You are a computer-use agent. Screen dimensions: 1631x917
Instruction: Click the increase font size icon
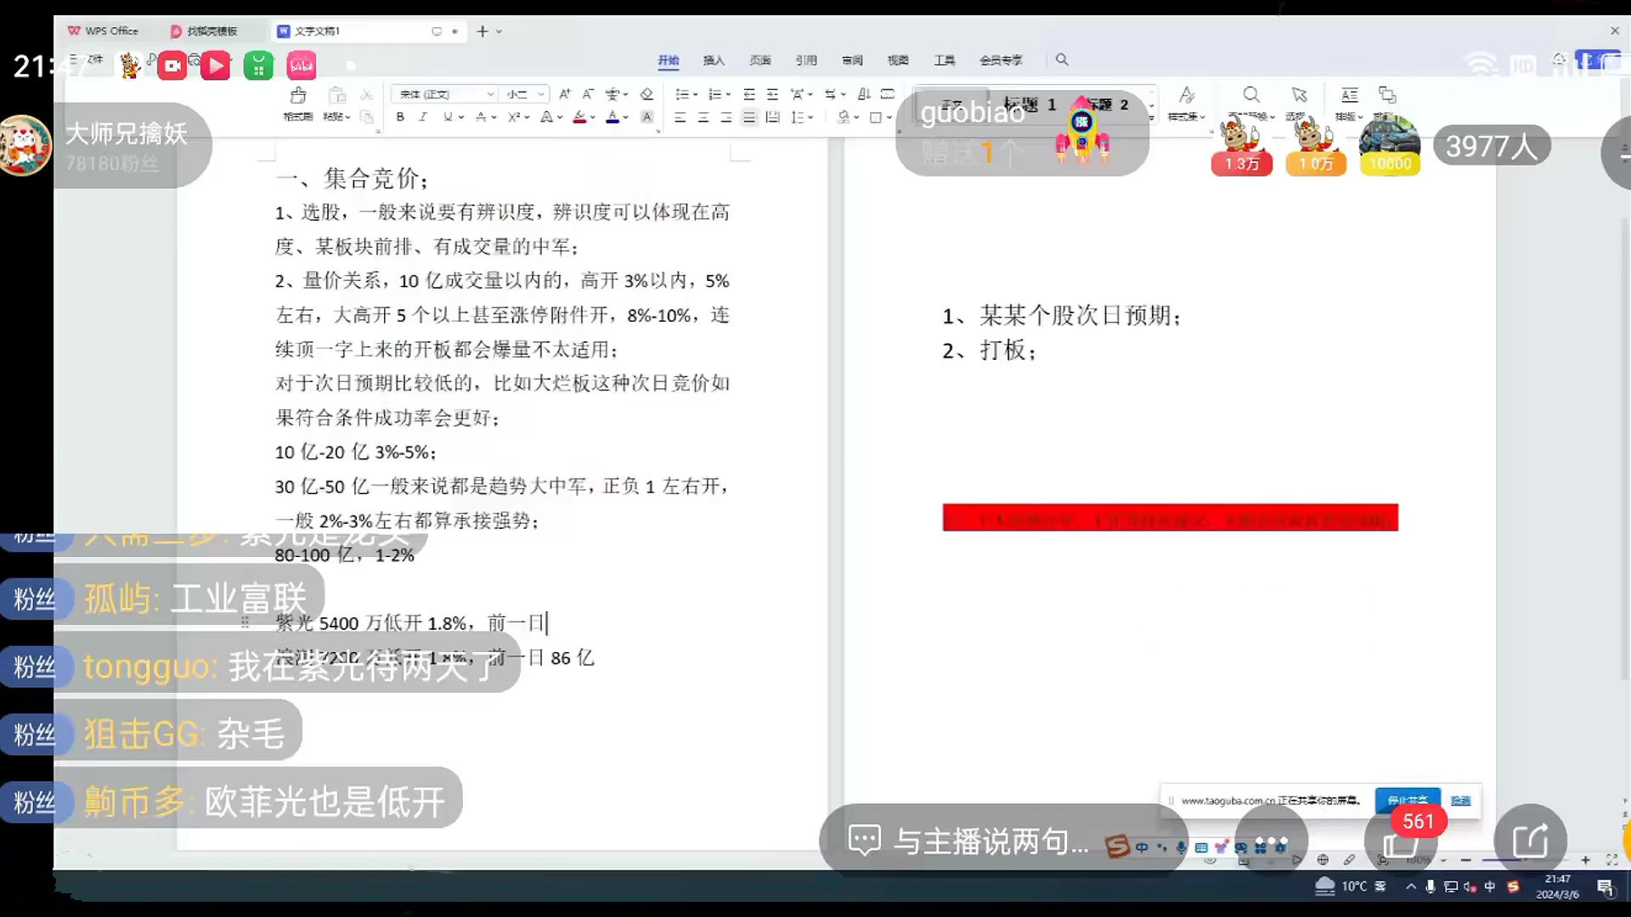(565, 94)
